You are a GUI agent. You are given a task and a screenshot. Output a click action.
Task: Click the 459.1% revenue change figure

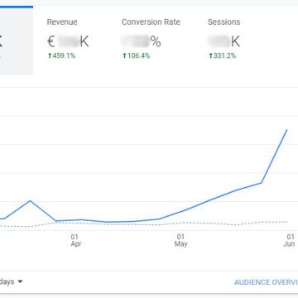point(64,55)
